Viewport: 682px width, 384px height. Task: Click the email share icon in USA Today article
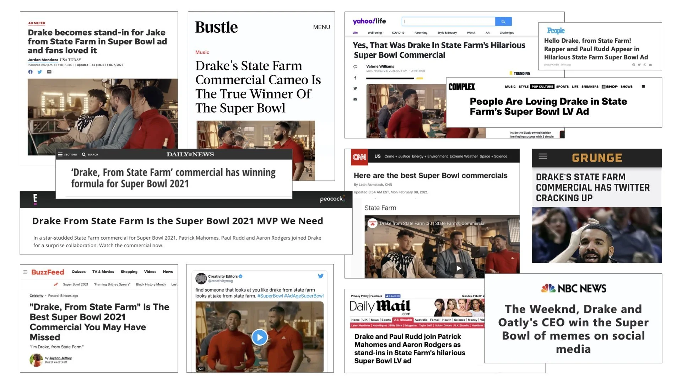click(x=49, y=72)
